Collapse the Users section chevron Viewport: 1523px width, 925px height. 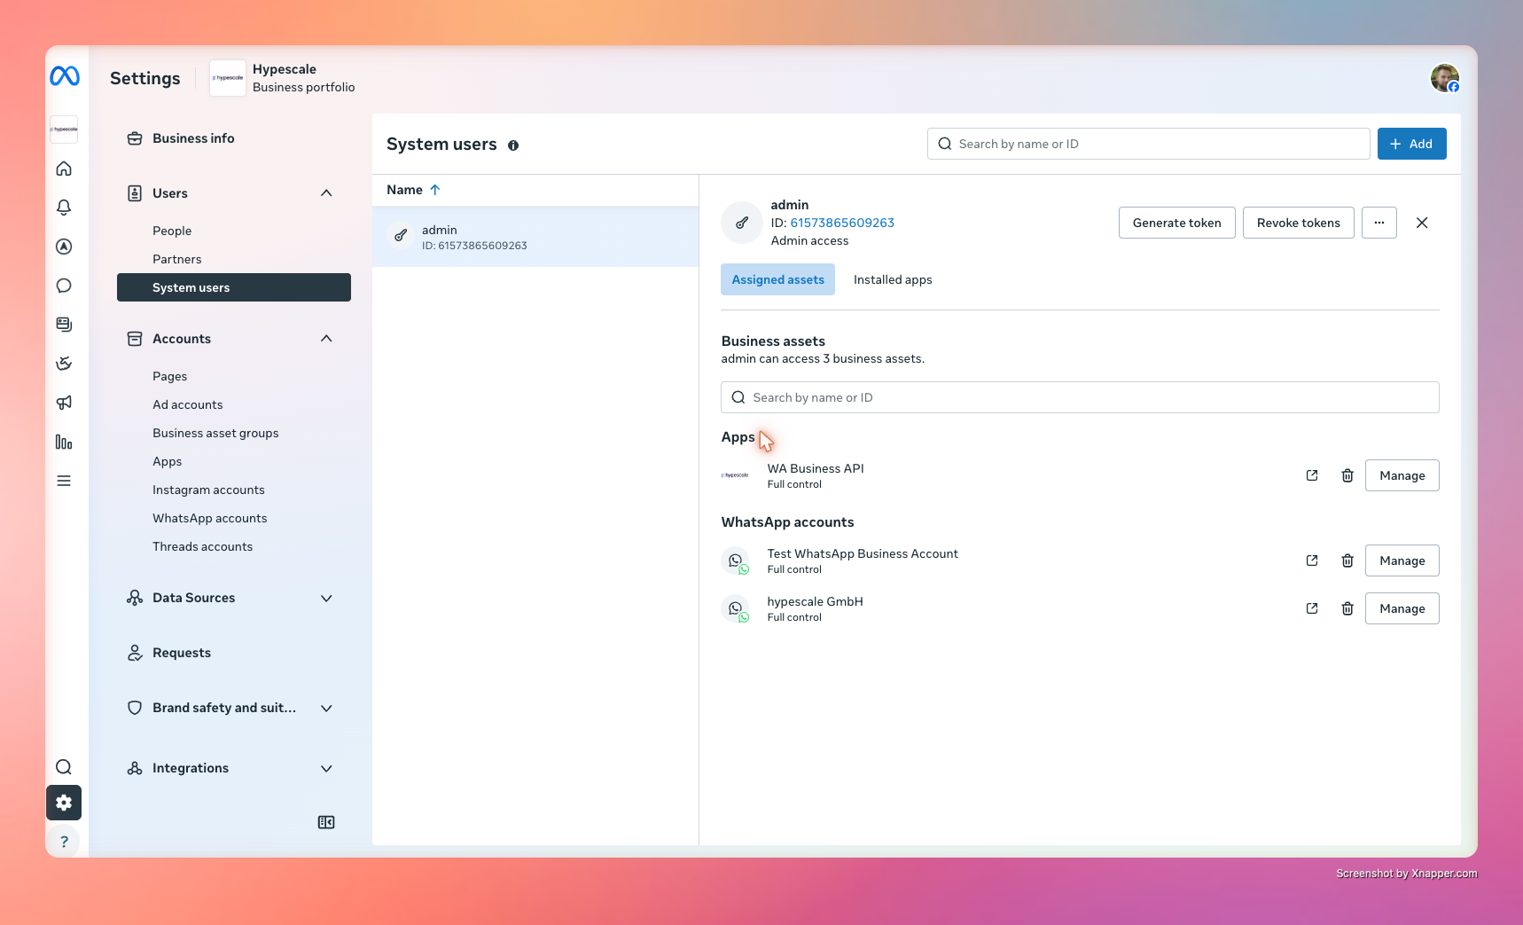(x=326, y=193)
